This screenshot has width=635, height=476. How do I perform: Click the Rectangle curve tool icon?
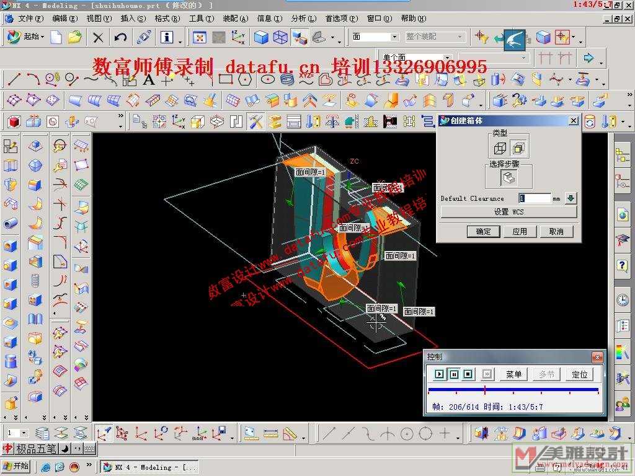226,79
